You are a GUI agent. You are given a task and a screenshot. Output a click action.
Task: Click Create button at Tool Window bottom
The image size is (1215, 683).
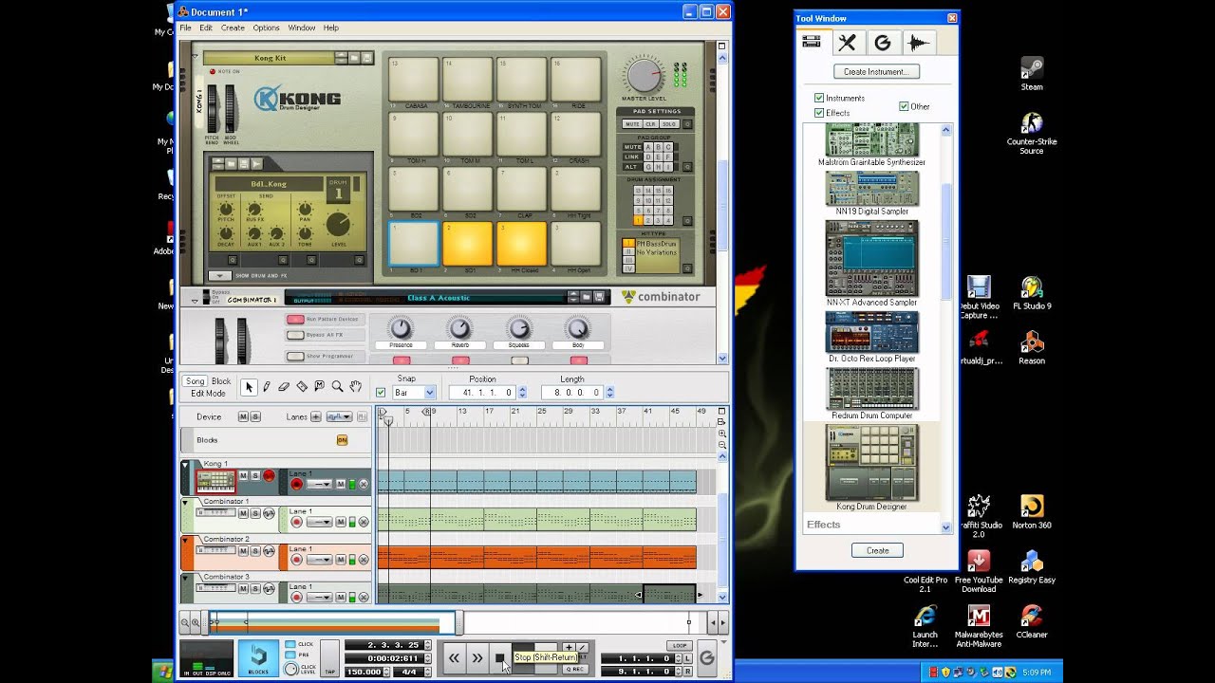pos(878,550)
